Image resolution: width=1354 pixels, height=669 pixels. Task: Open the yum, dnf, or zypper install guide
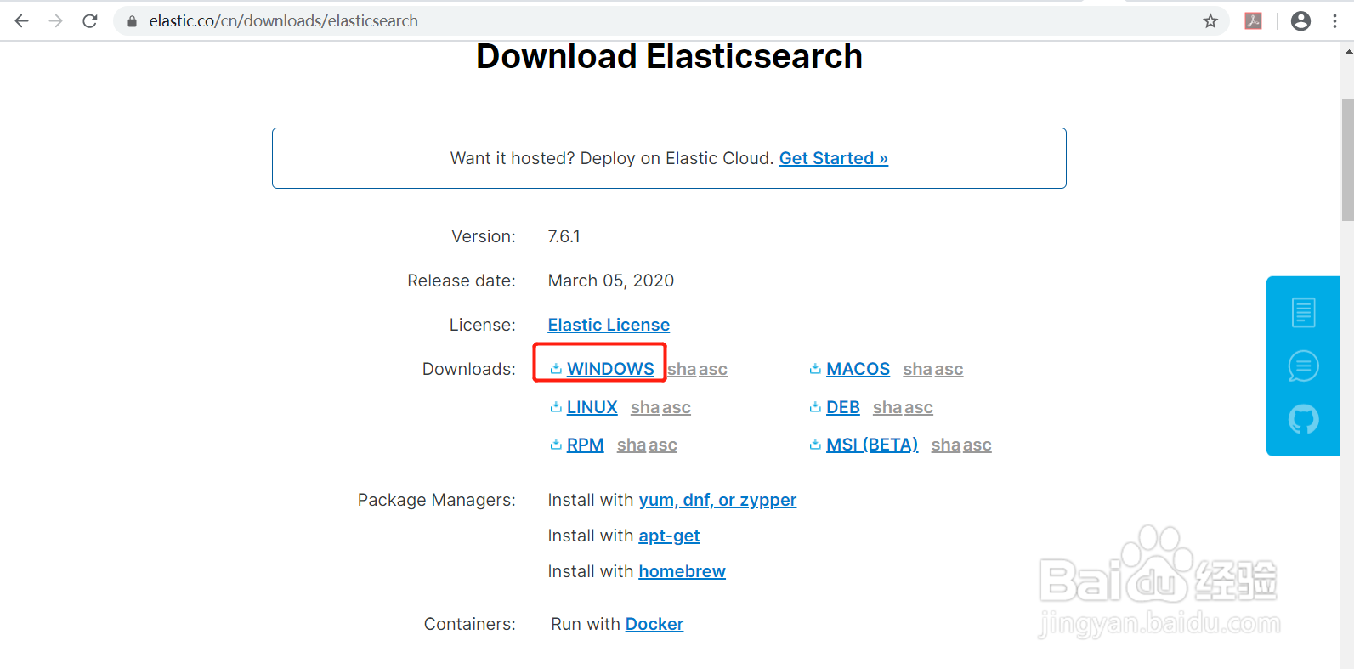(717, 500)
